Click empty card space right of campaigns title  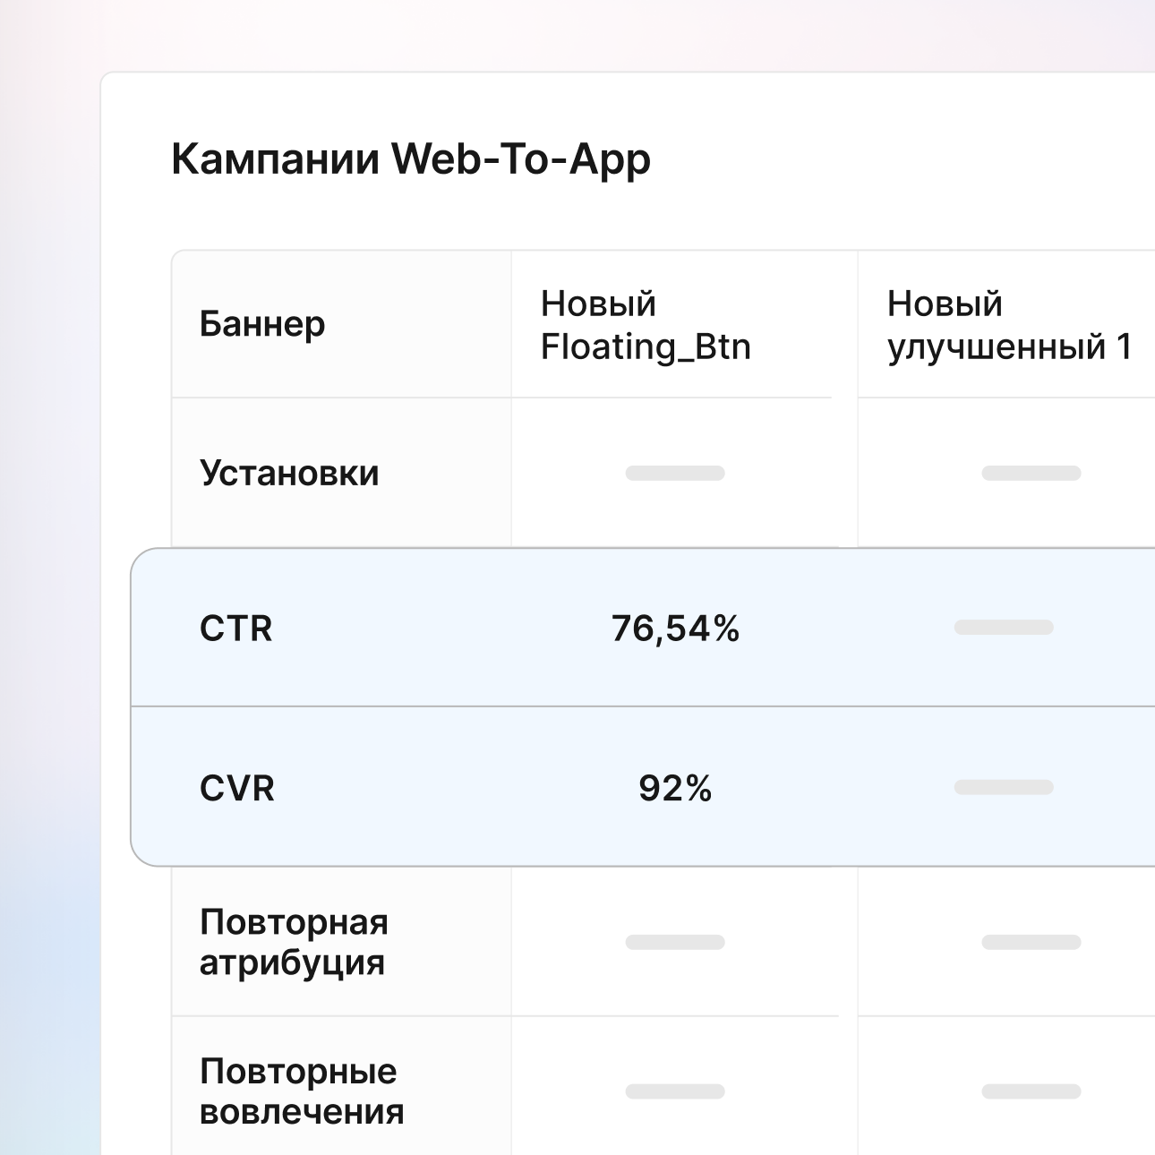pos(895,160)
